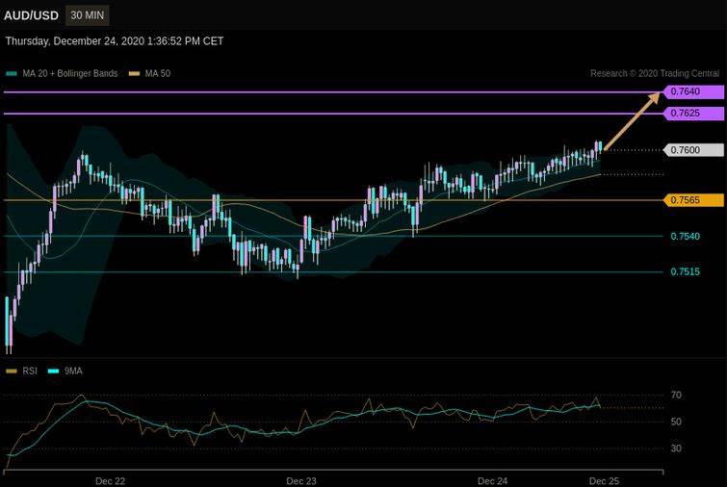Click the MA 50 legend label
Image resolution: width=727 pixels, height=487 pixels.
coord(158,74)
